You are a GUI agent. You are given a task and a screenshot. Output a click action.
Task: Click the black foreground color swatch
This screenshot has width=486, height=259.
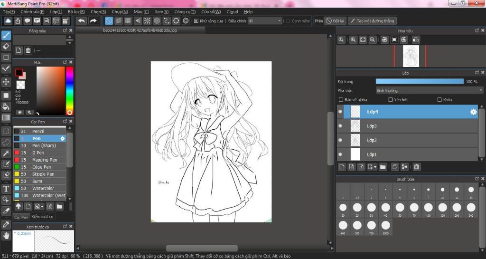tap(19, 73)
